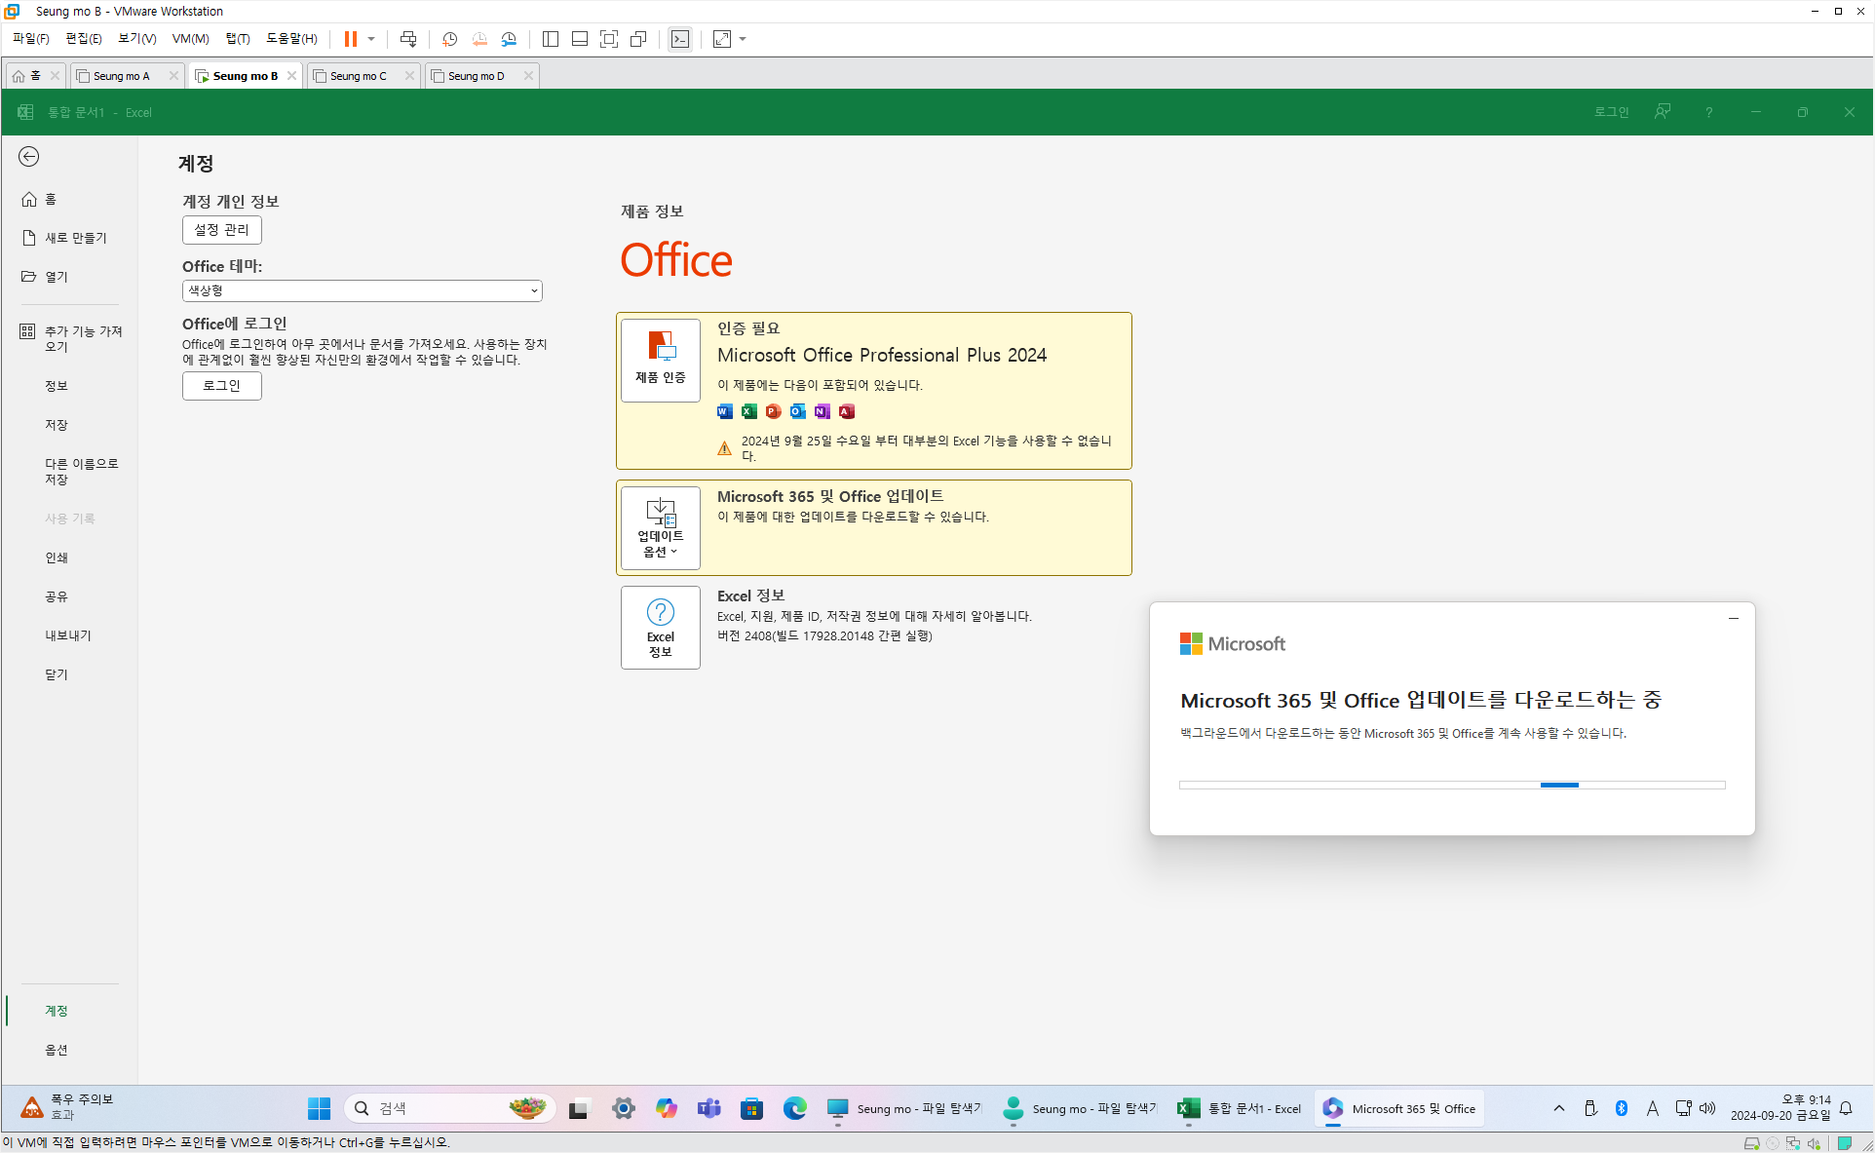Screen dimensions: 1875x1153
Task: Click the back arrow in Excel backstage
Action: (29, 157)
